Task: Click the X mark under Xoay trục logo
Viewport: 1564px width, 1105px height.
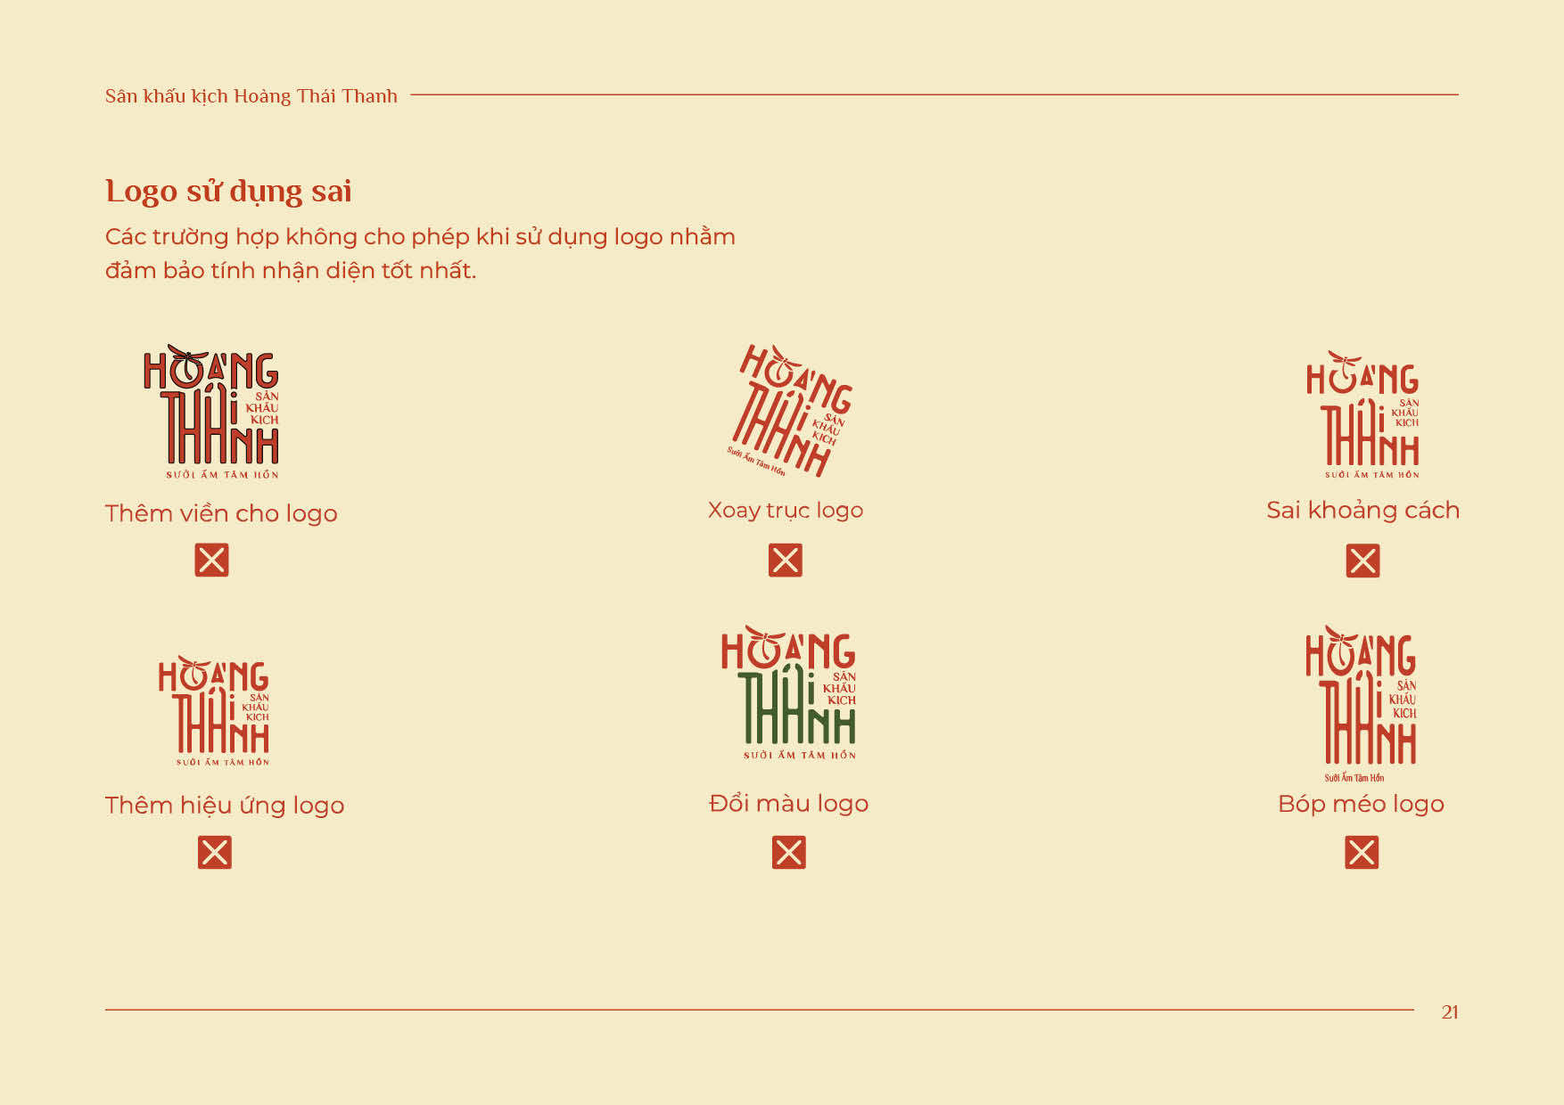Action: [786, 561]
